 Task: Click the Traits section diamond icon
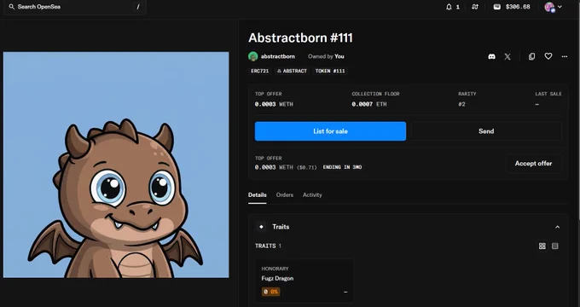point(261,227)
